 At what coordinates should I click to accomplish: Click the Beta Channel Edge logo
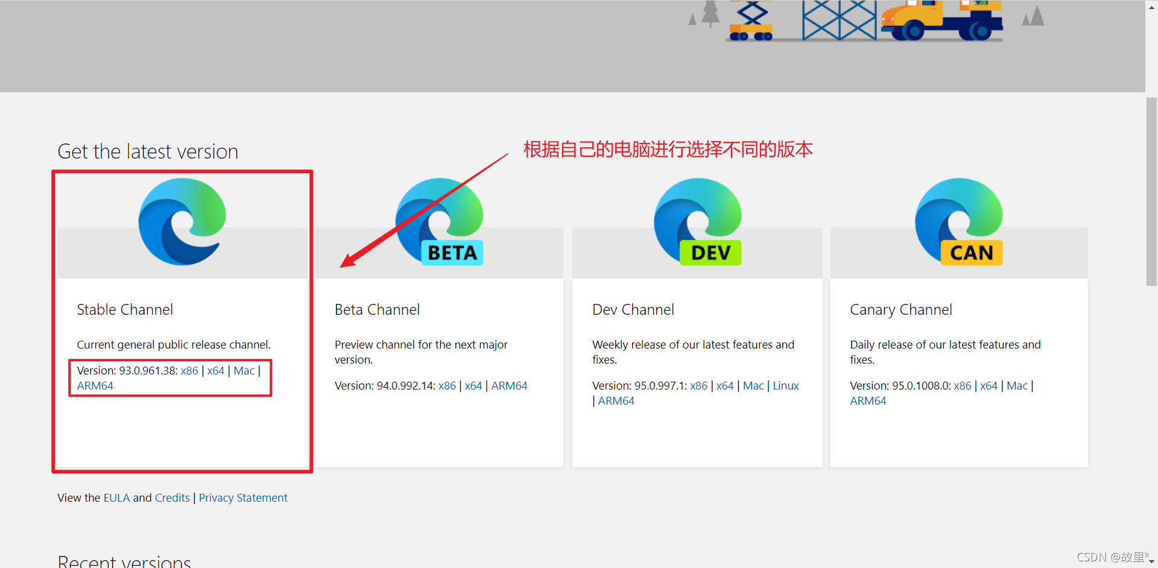pos(440,221)
